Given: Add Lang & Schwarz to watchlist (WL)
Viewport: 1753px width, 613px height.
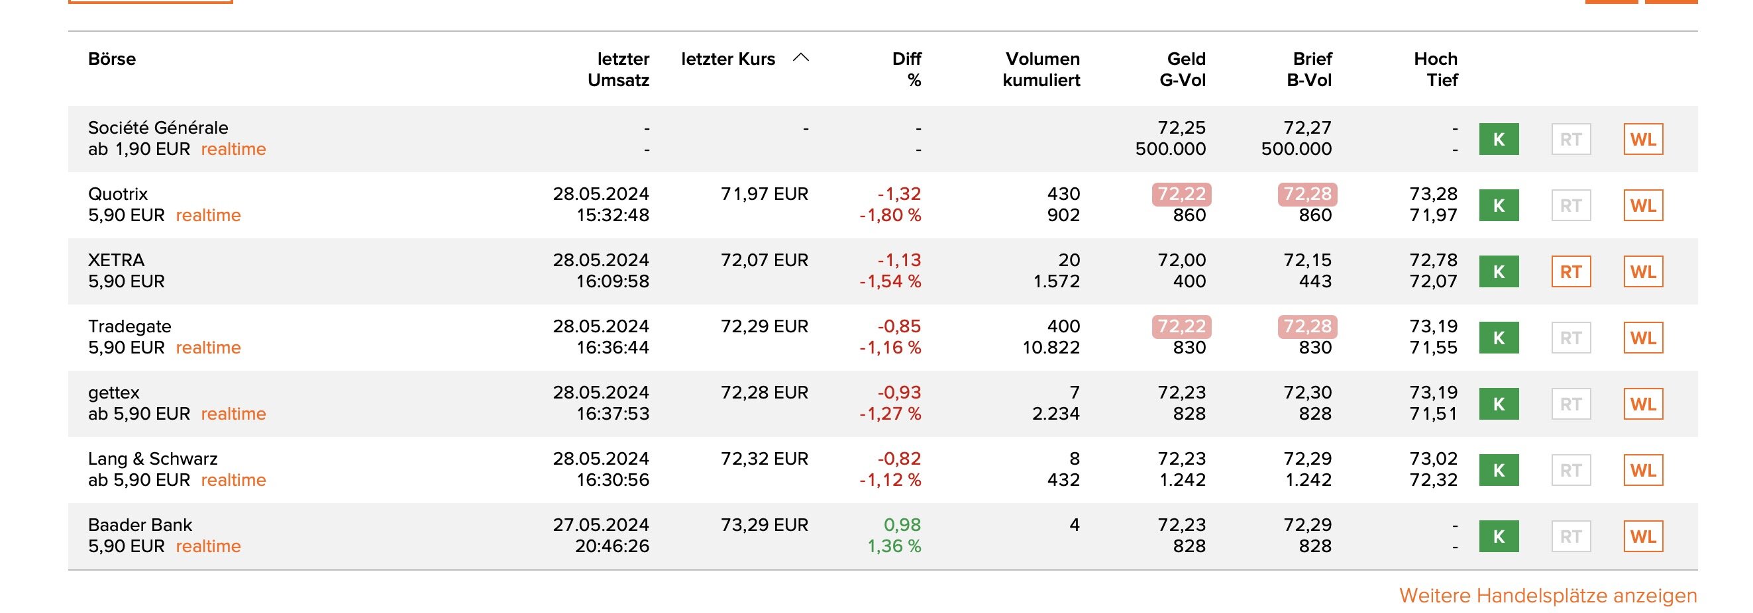Looking at the screenshot, I should tap(1643, 470).
